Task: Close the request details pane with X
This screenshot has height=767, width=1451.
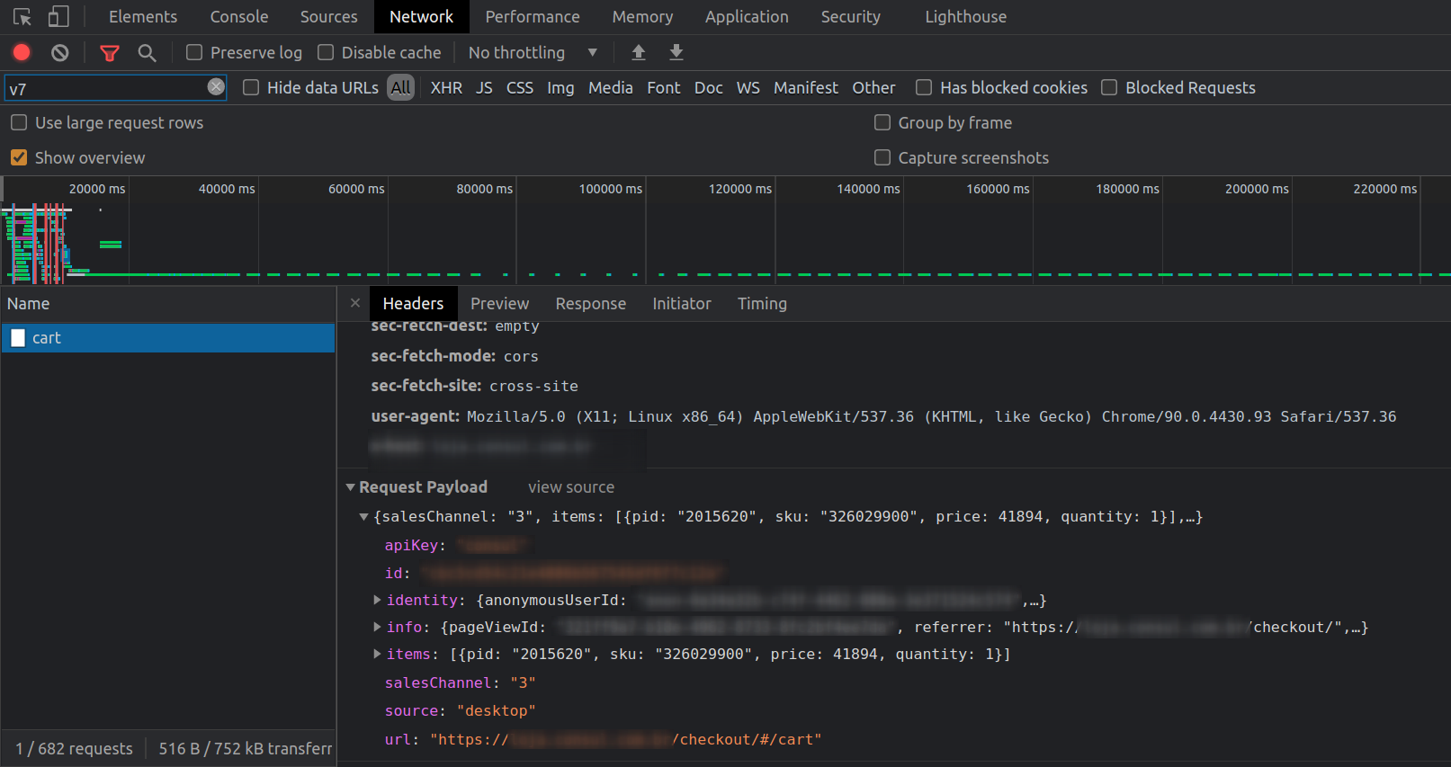Action: pyautogui.click(x=355, y=303)
